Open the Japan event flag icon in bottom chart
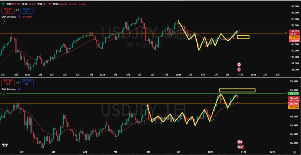Viewport: 301px width, 155px height. 240,142
